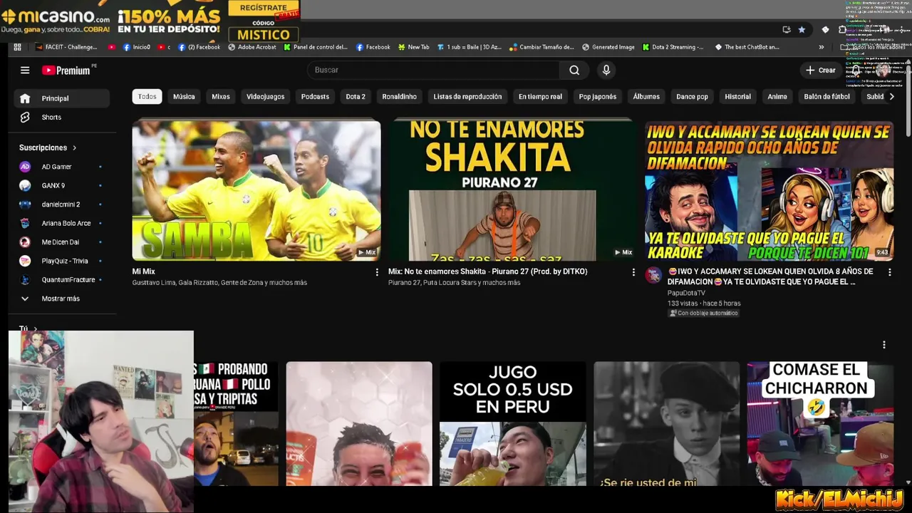Select the Todos filter chip
The width and height of the screenshot is (912, 513).
click(147, 96)
